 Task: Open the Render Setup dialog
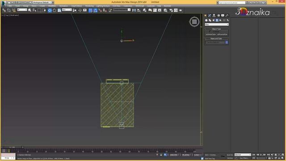[171, 10]
